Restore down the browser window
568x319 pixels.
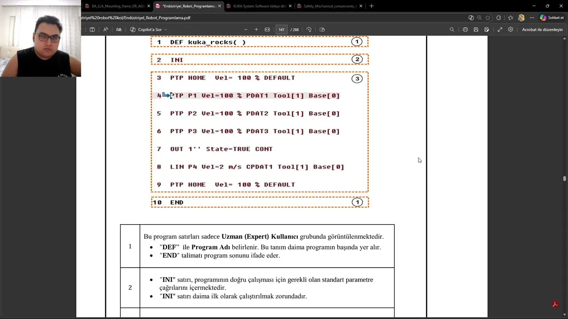tap(547, 6)
